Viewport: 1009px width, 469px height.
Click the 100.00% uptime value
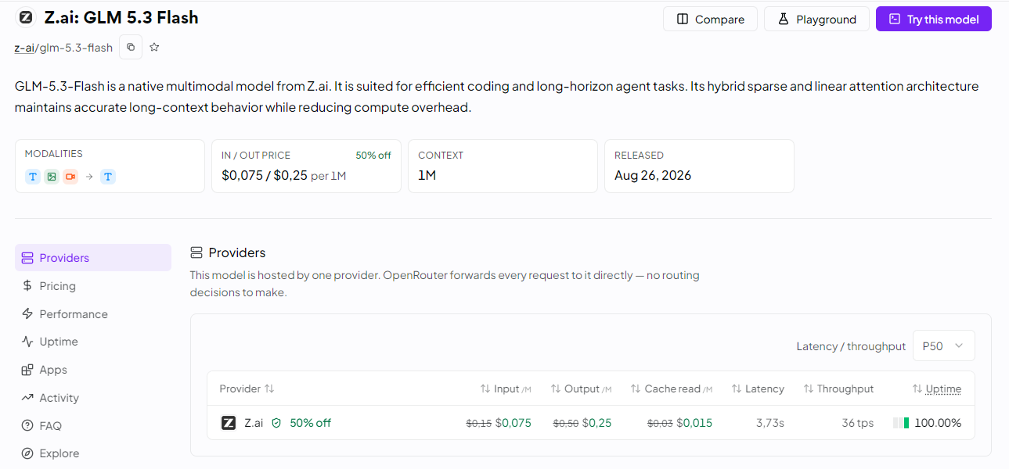tap(938, 423)
